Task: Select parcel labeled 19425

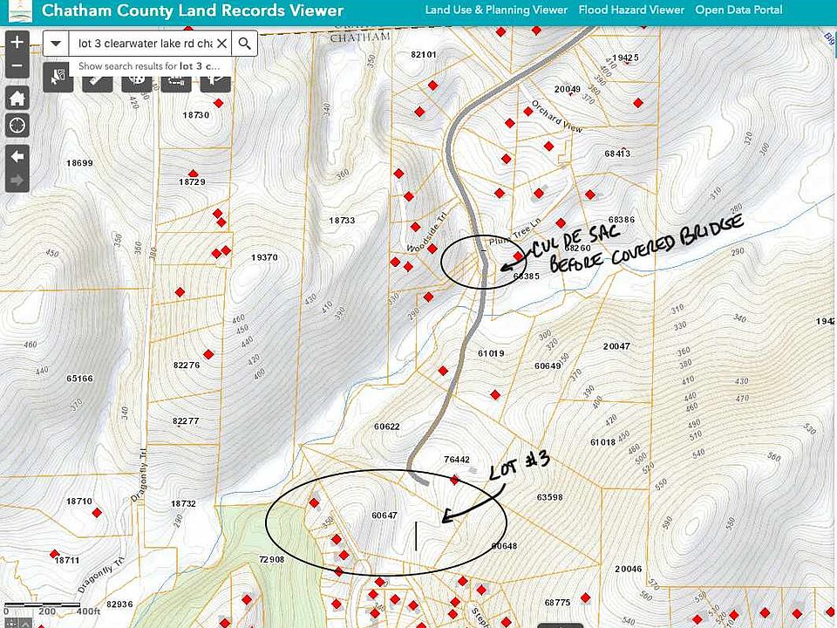Action: [626, 58]
